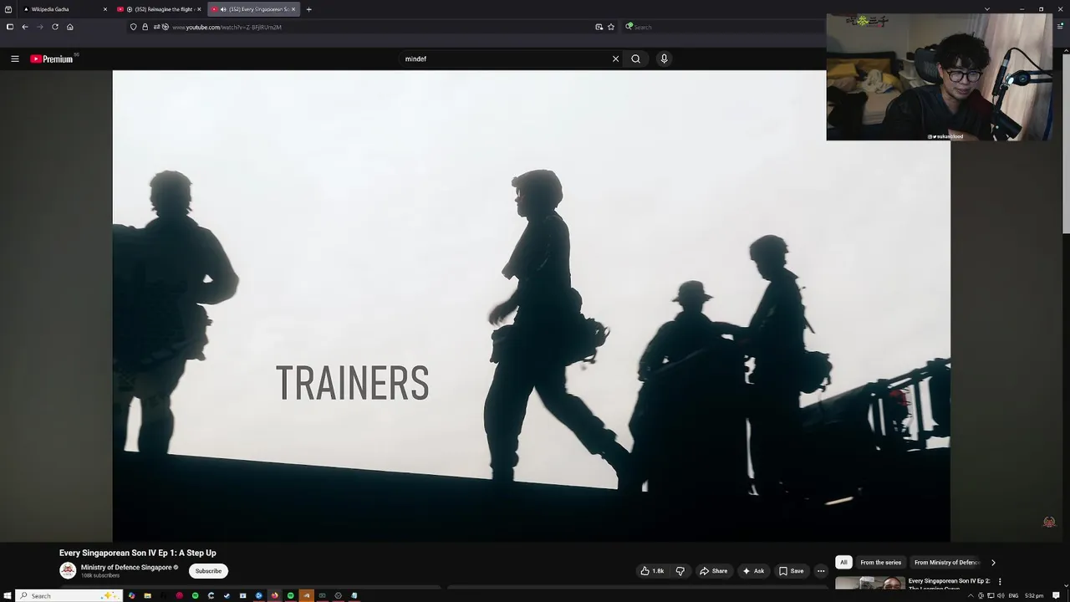
Task: Switch to 'Reimagine the flight' tab
Action: (x=159, y=9)
